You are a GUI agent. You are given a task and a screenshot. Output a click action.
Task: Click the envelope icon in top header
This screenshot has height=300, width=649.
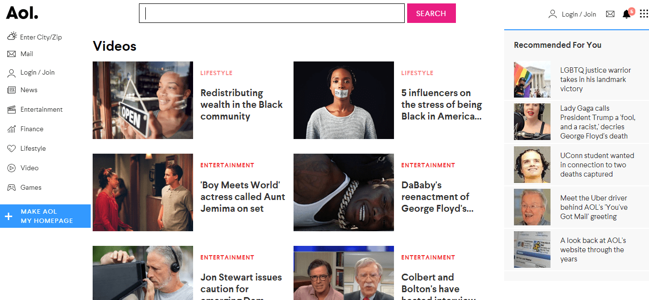tap(610, 14)
